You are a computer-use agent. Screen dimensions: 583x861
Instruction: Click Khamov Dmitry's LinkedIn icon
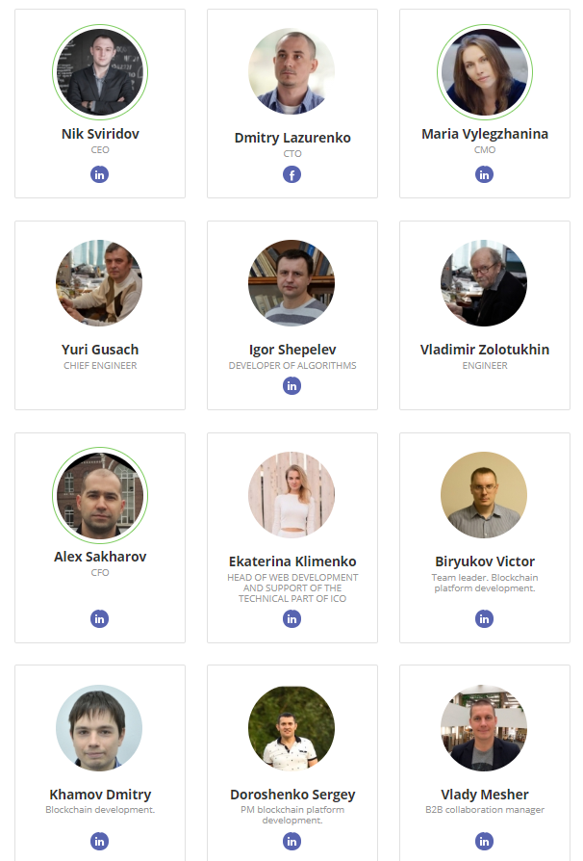click(x=99, y=841)
